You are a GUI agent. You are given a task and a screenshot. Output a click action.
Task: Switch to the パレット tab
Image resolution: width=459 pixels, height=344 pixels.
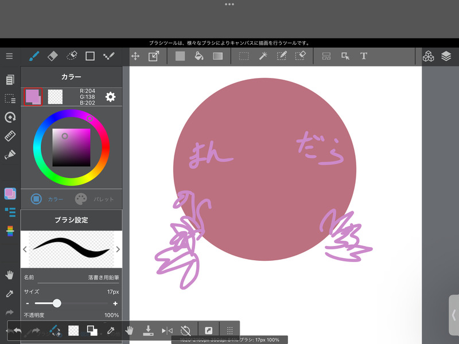click(94, 199)
